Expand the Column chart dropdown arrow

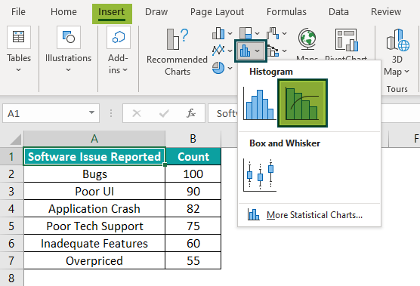click(230, 33)
